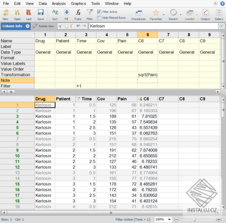Image resolution: width=226 pixels, height=223 pixels.
Task: Click the Last file icon
Action: click(29, 14)
